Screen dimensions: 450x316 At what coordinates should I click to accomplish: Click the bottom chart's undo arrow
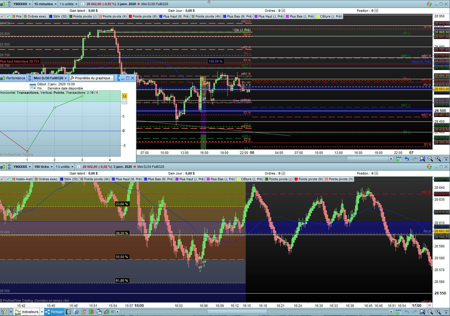[407, 312]
